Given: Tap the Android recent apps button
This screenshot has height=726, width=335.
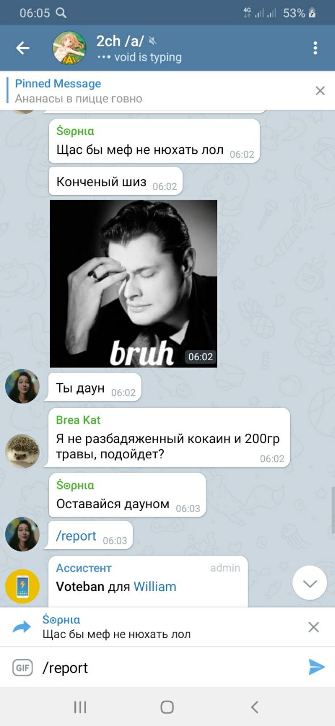Looking at the screenshot, I should point(80,707).
